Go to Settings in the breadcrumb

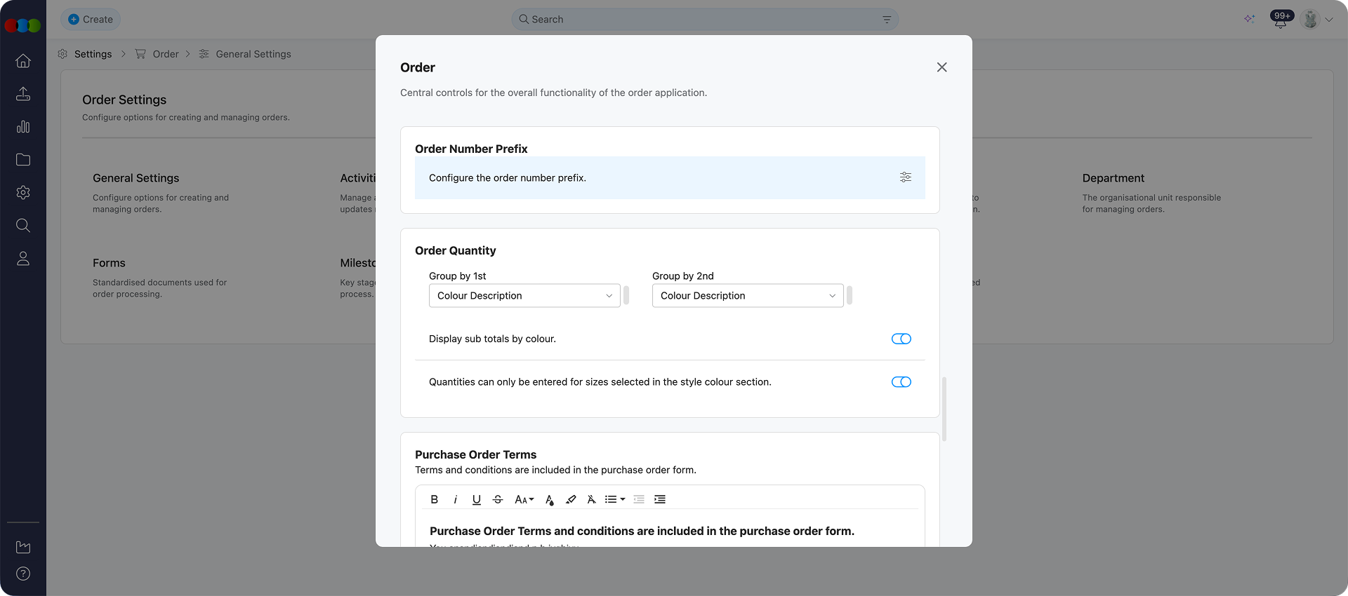93,54
